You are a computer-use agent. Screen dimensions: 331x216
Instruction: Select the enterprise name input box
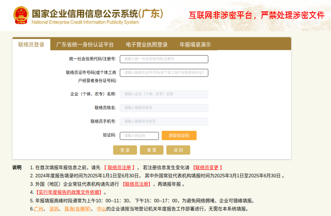tap(164, 94)
